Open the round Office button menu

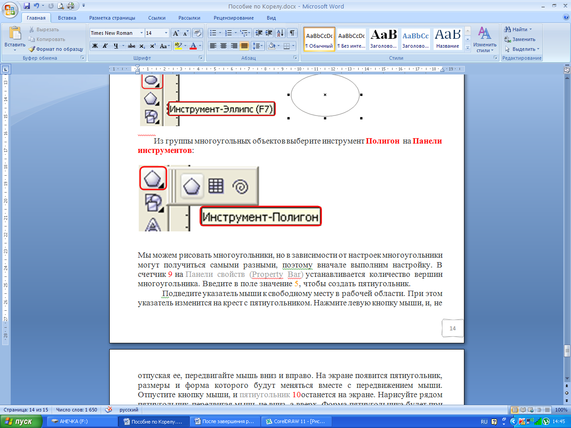pos(10,9)
